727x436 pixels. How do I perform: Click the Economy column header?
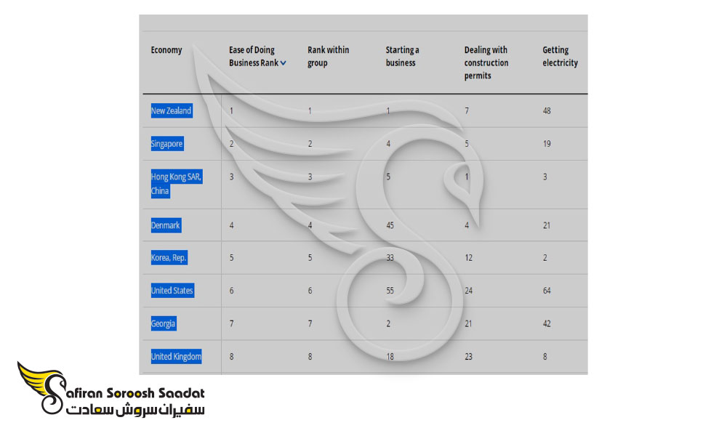pos(166,50)
